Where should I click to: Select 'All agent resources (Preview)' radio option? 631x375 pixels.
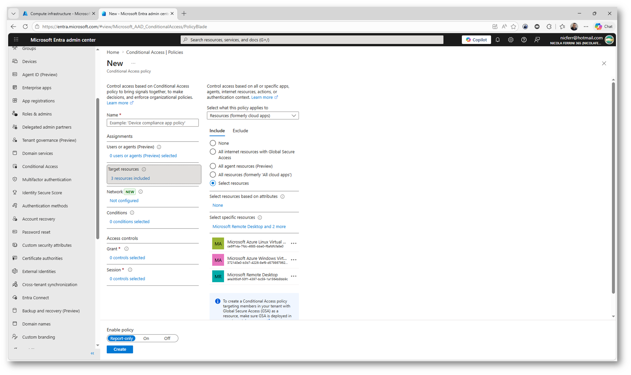(x=213, y=166)
